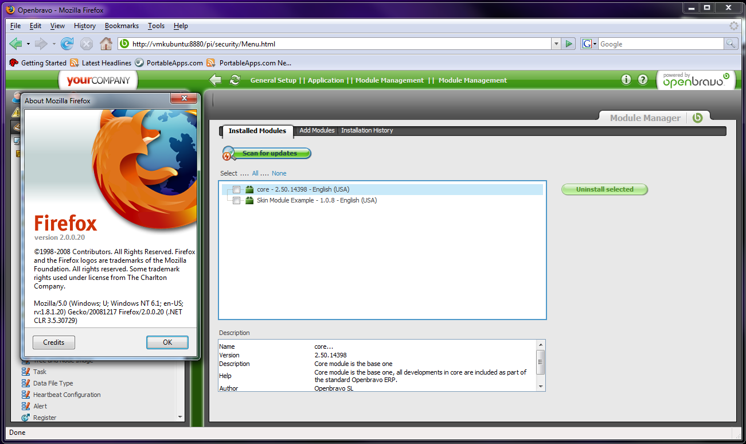Image resolution: width=746 pixels, height=444 pixels.
Task: Click inside the Google search field
Action: coord(661,44)
